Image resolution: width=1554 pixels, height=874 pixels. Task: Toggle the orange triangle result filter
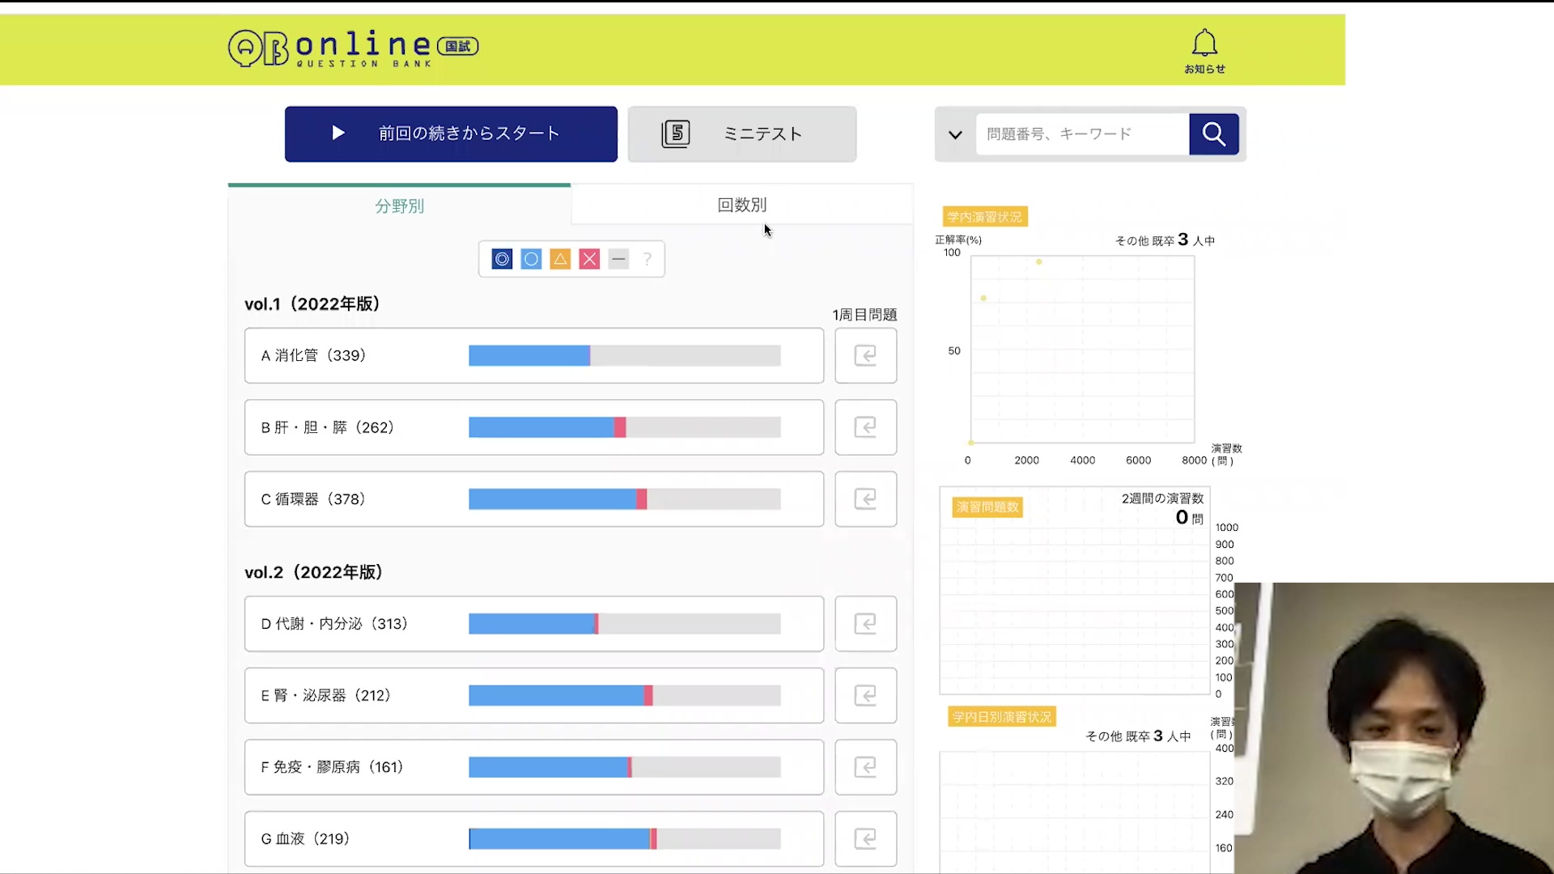point(560,259)
